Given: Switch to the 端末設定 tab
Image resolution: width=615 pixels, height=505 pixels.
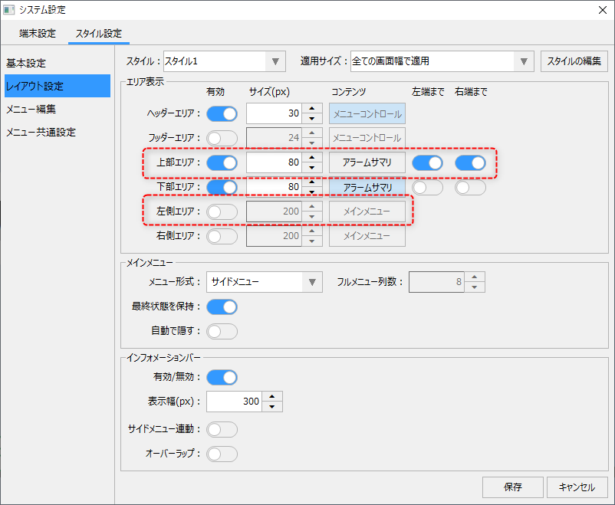Looking at the screenshot, I should click(x=38, y=34).
